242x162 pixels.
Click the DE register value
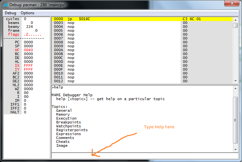[28, 58]
